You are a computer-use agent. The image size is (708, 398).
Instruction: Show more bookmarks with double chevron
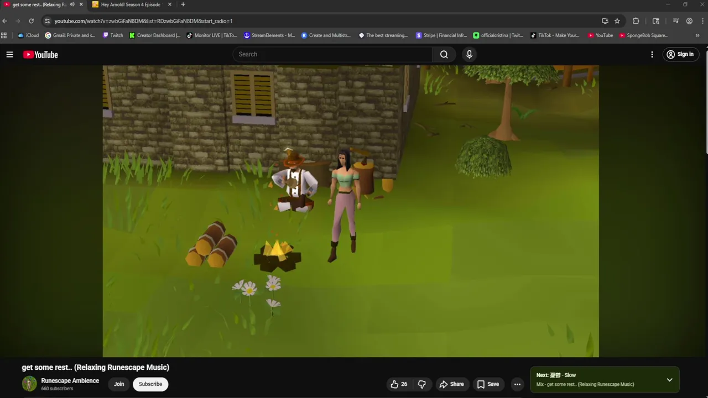coord(697,35)
